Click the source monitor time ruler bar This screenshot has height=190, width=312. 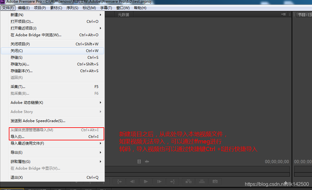[197, 169]
